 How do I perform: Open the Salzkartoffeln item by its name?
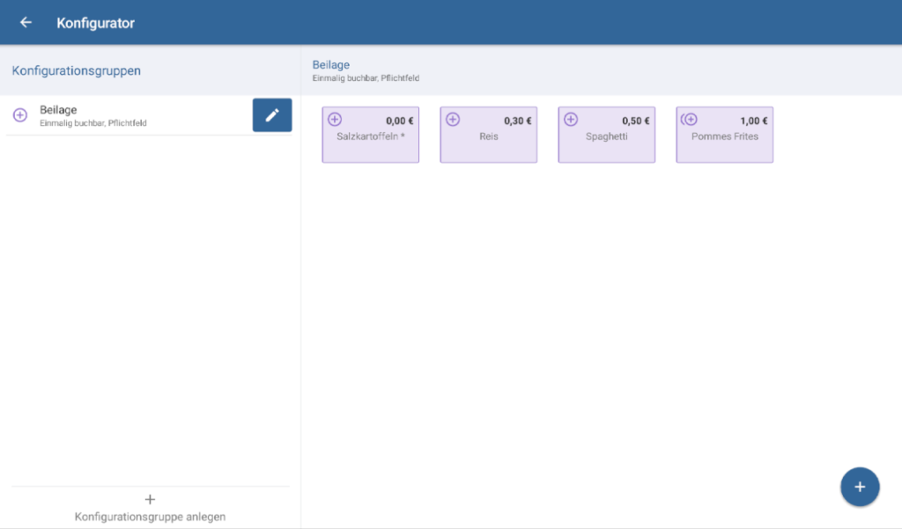click(x=370, y=136)
